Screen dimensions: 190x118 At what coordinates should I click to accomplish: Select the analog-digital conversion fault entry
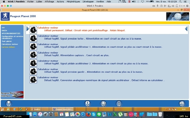point(99,80)
